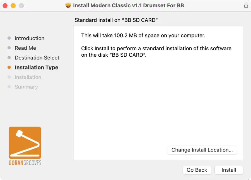Open the Introduction step
Image resolution: width=251 pixels, height=180 pixels.
coord(30,38)
